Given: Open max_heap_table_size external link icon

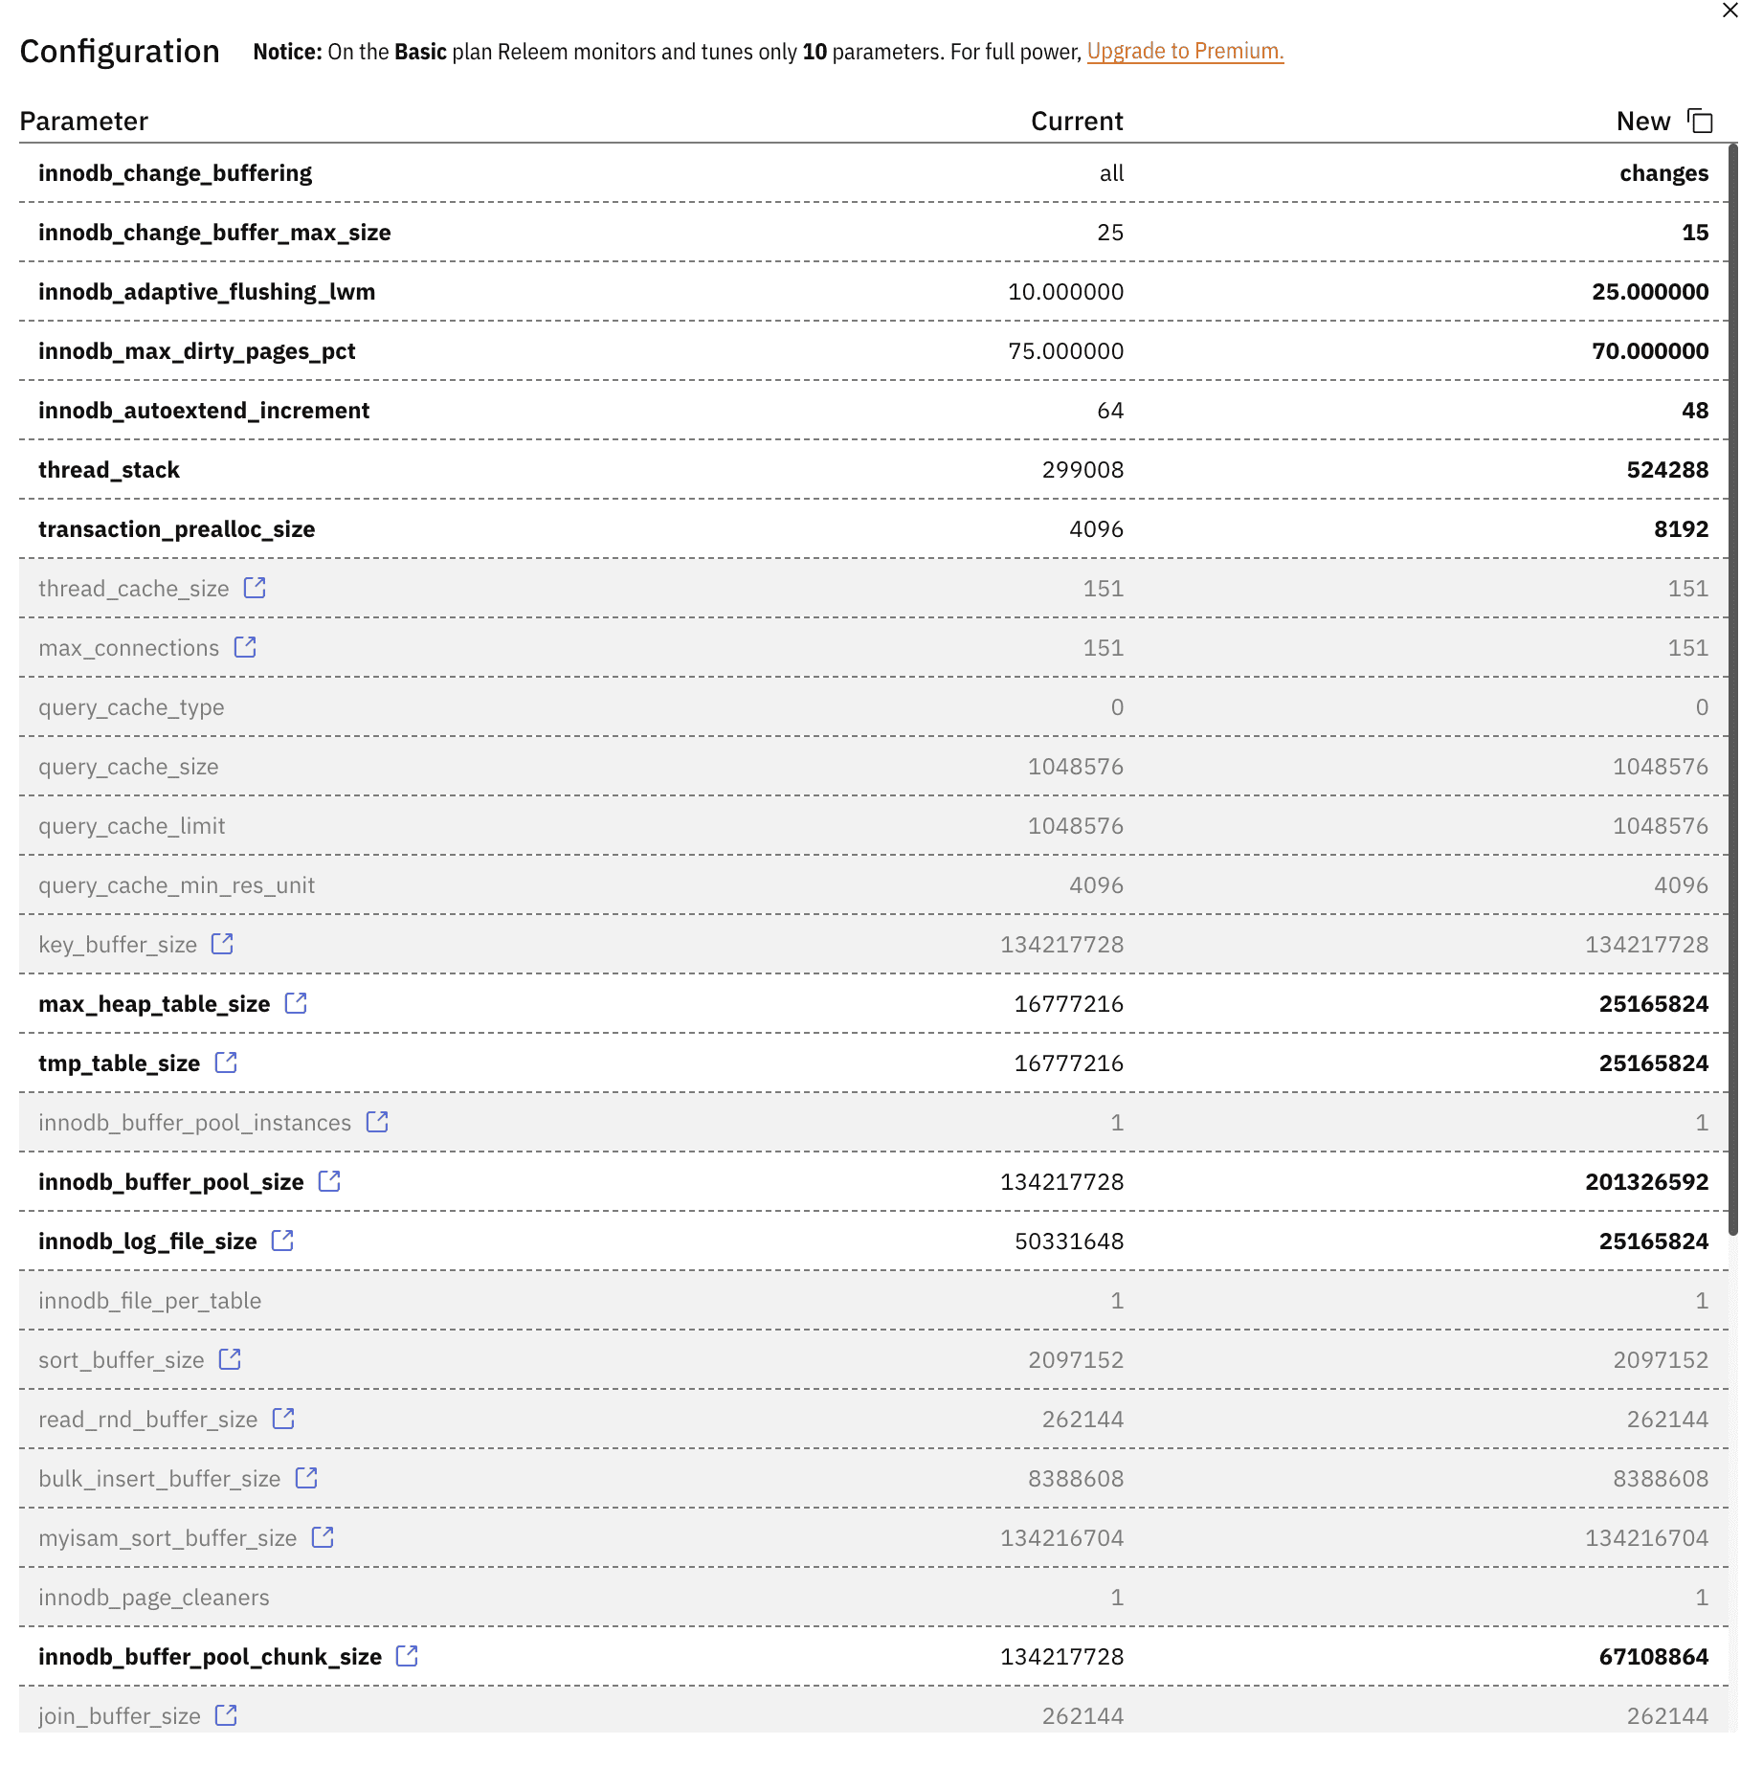Looking at the screenshot, I should point(296,1003).
